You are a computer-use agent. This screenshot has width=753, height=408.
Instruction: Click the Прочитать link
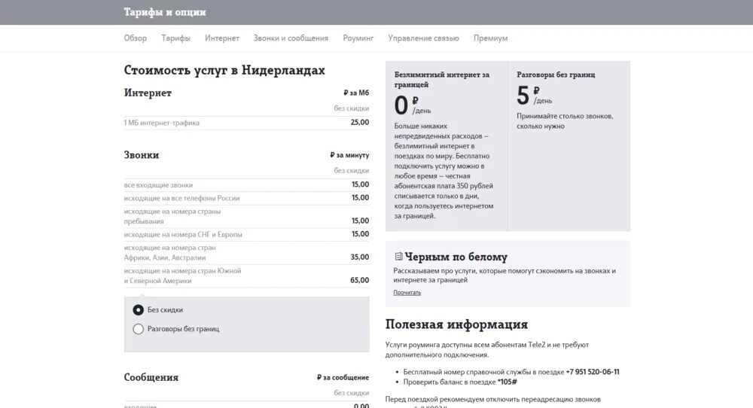407,293
